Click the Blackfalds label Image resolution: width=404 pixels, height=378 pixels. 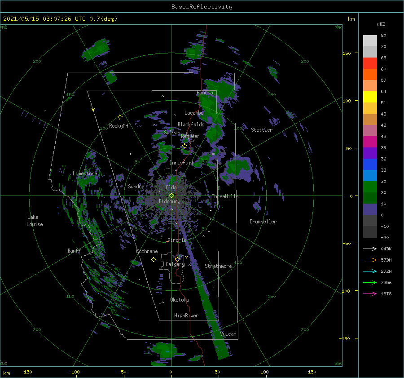191,125
